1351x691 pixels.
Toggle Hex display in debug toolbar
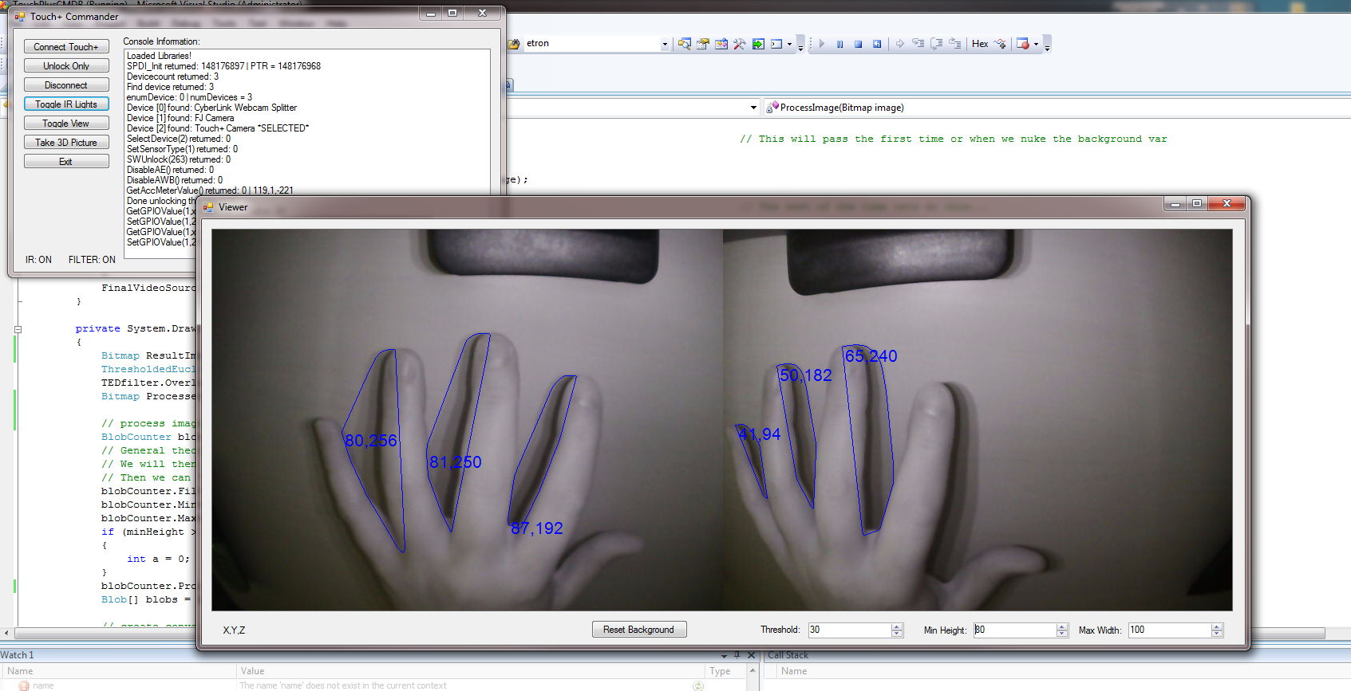[980, 44]
